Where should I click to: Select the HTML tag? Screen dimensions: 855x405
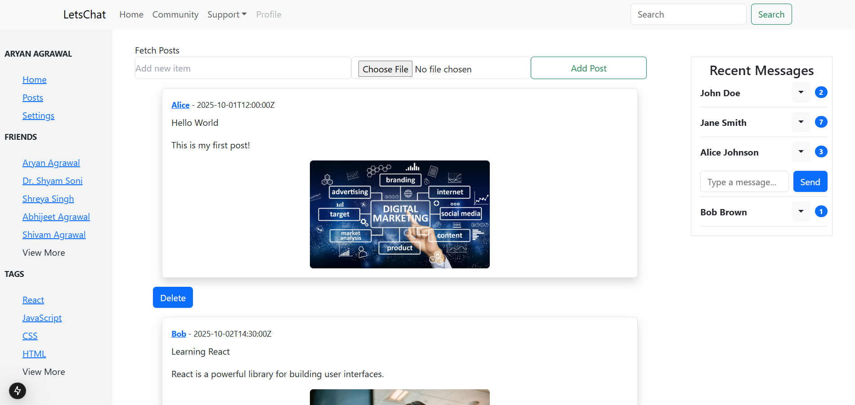(x=34, y=354)
